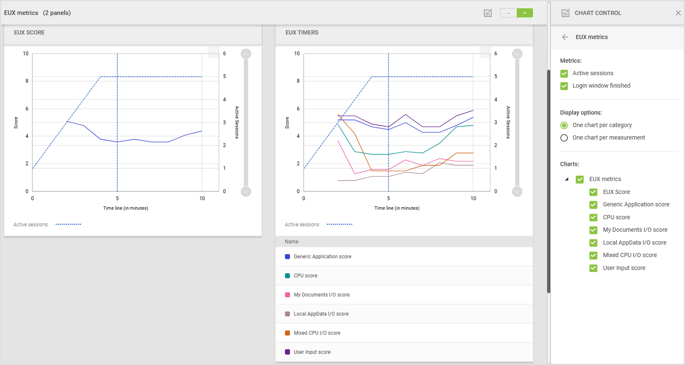The image size is (685, 365).
Task: Click the minus layout button in header
Action: pos(508,13)
